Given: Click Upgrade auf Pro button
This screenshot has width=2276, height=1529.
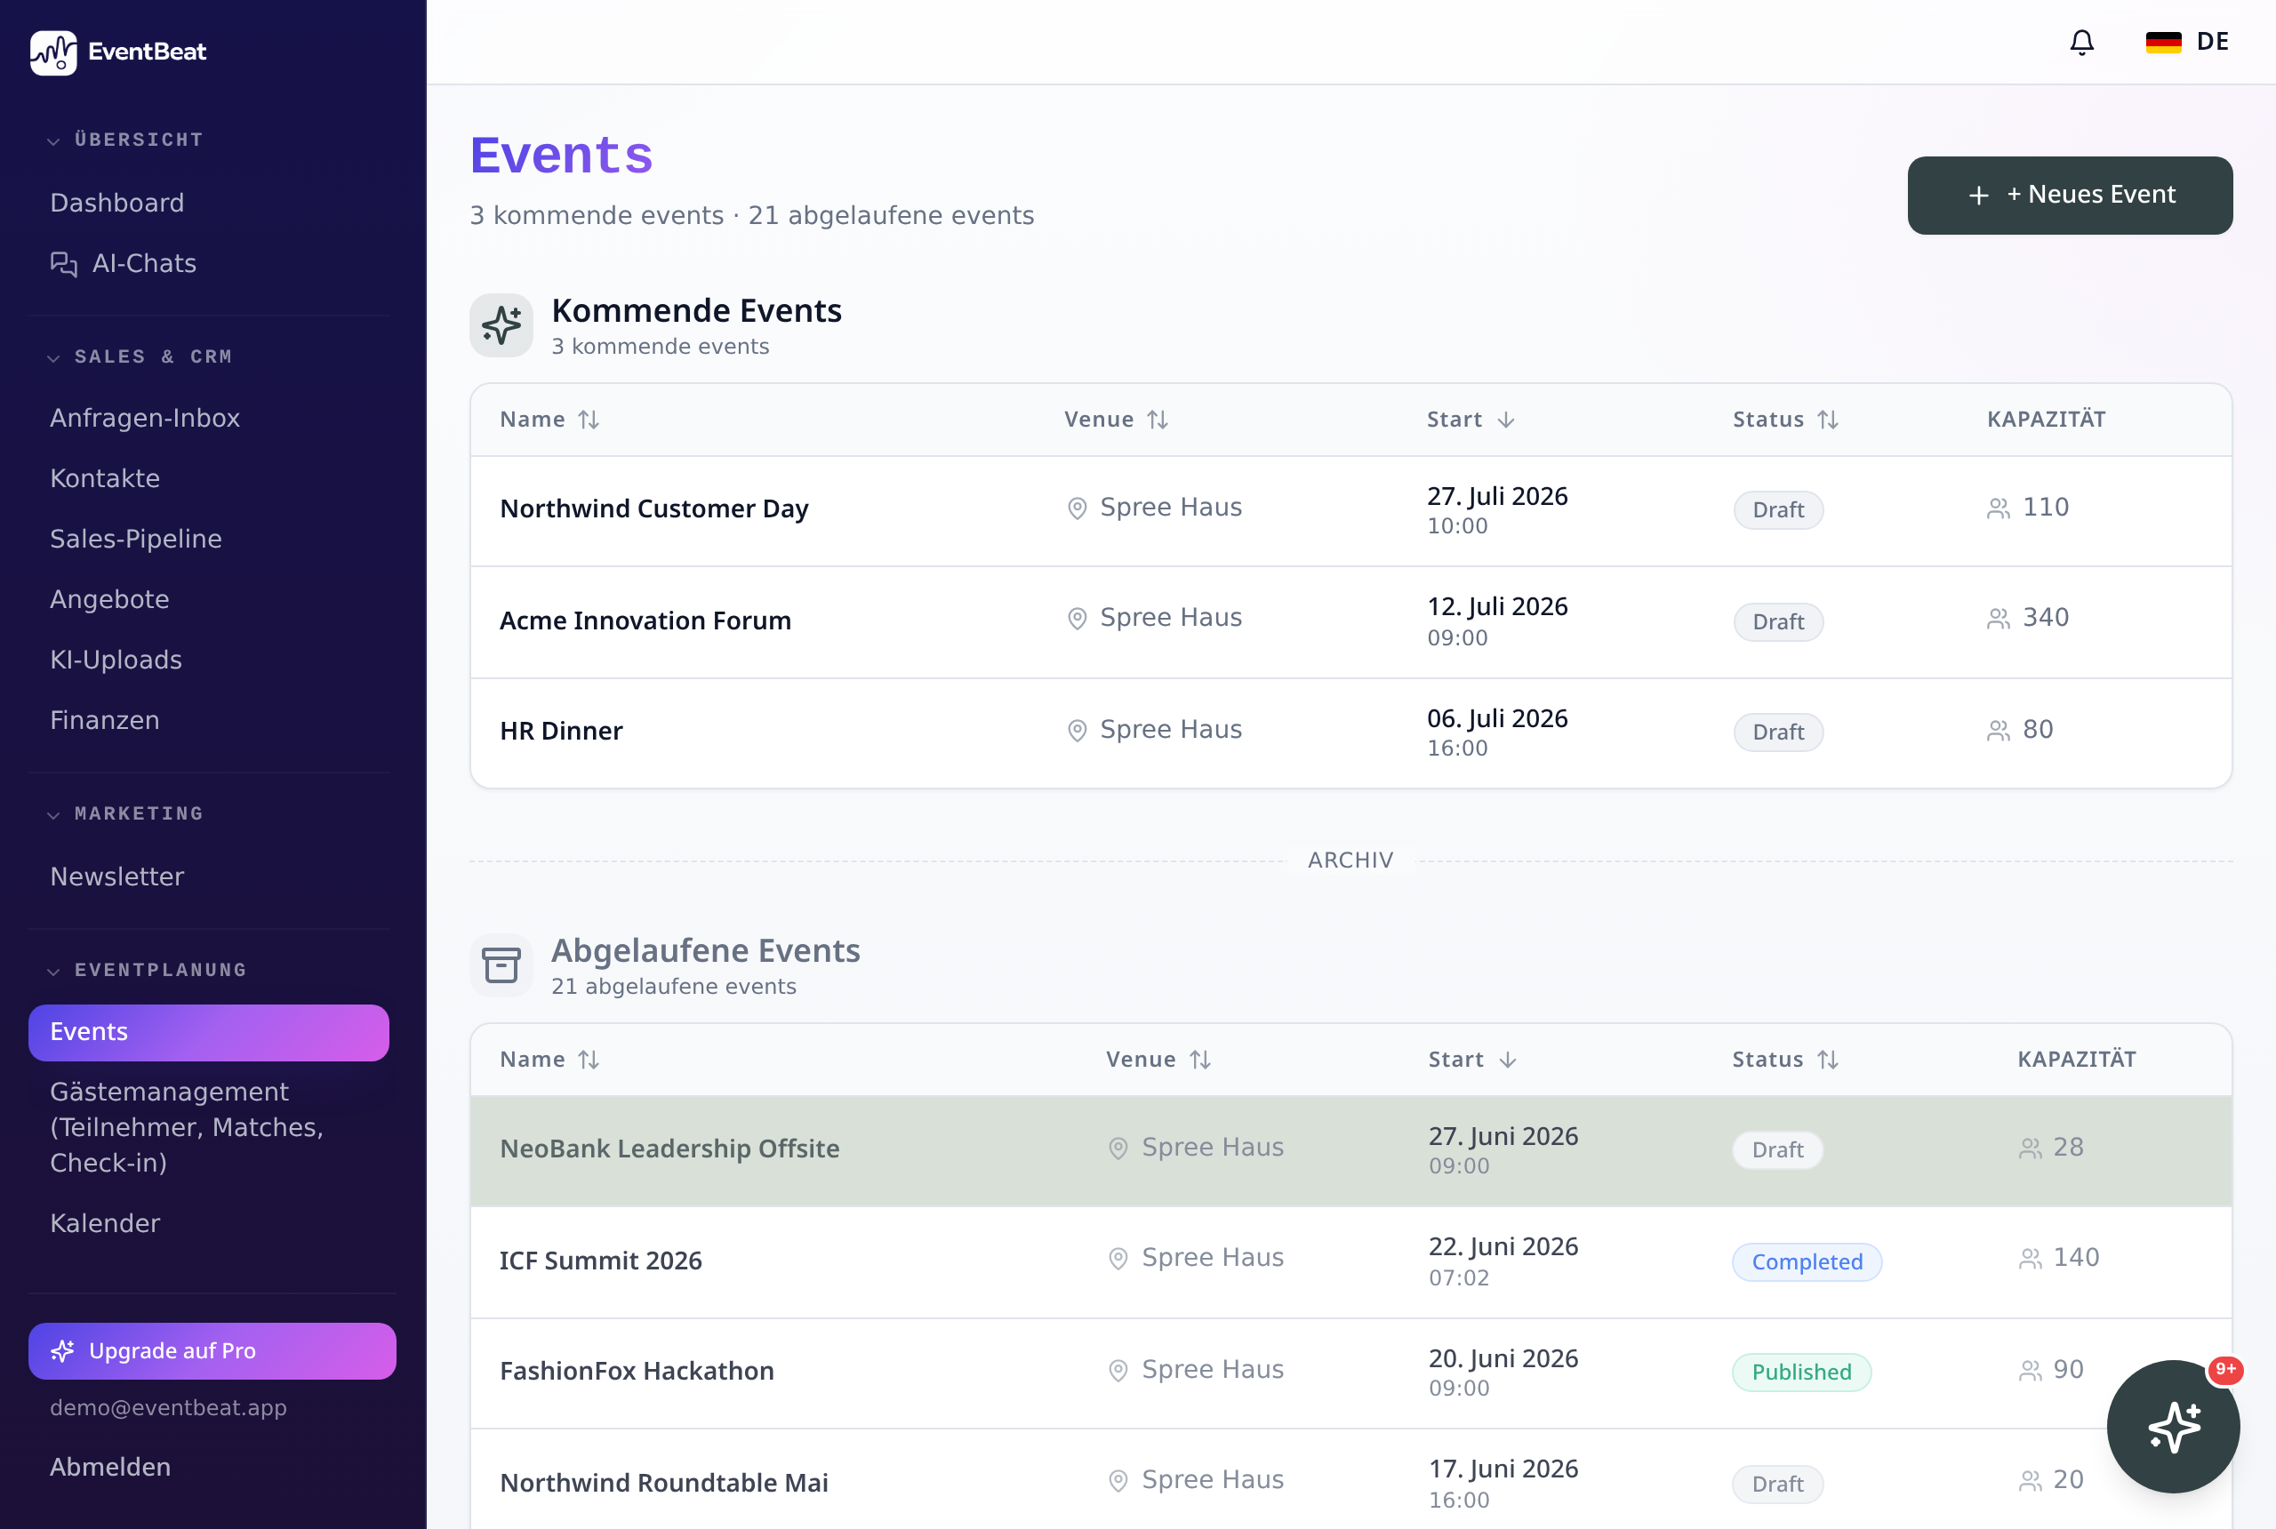Looking at the screenshot, I should 212,1350.
